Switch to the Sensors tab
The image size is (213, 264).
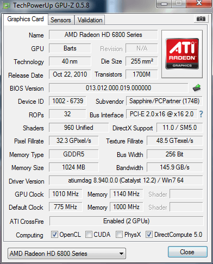point(61,20)
